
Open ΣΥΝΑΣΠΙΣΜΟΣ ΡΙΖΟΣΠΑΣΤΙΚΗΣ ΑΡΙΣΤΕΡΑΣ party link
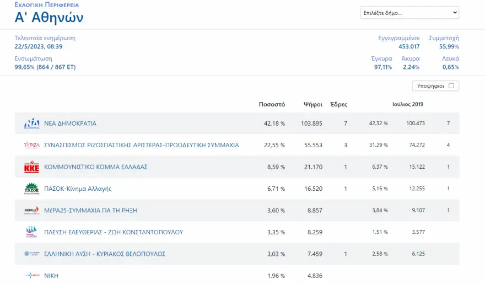[x=141, y=145]
